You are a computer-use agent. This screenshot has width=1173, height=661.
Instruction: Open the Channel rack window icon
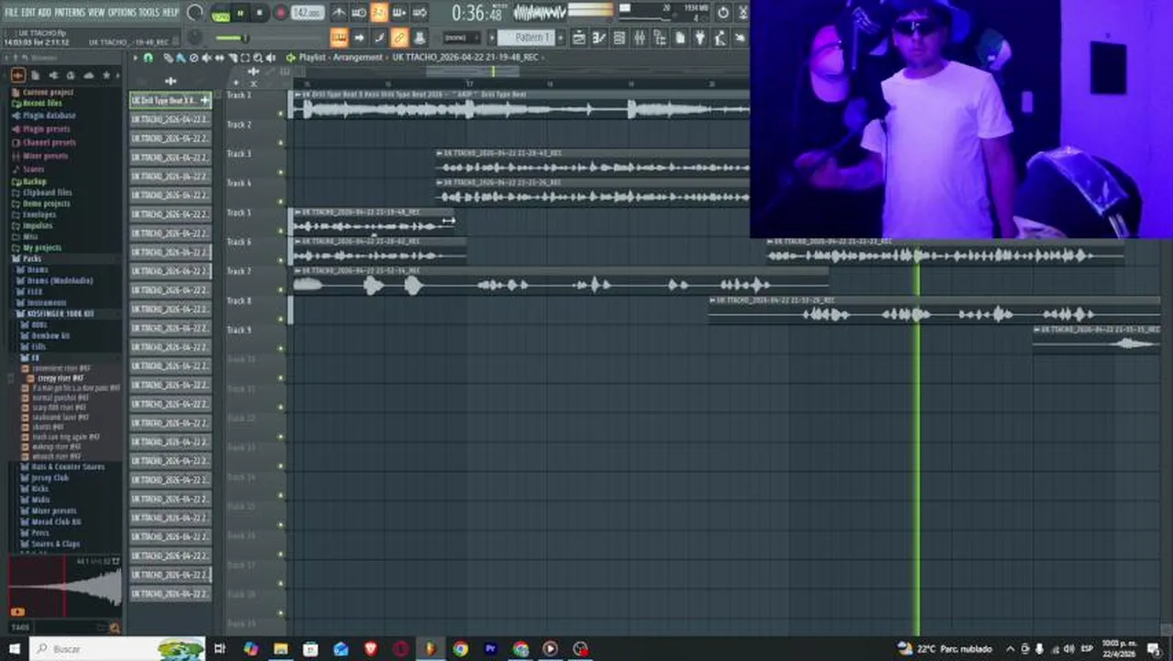pos(618,38)
